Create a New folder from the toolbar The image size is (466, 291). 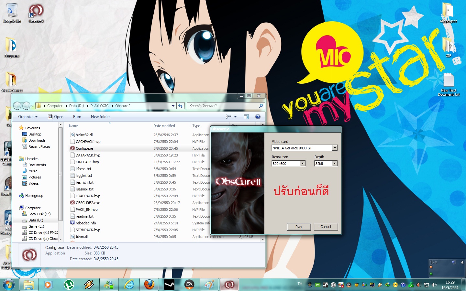click(x=100, y=117)
